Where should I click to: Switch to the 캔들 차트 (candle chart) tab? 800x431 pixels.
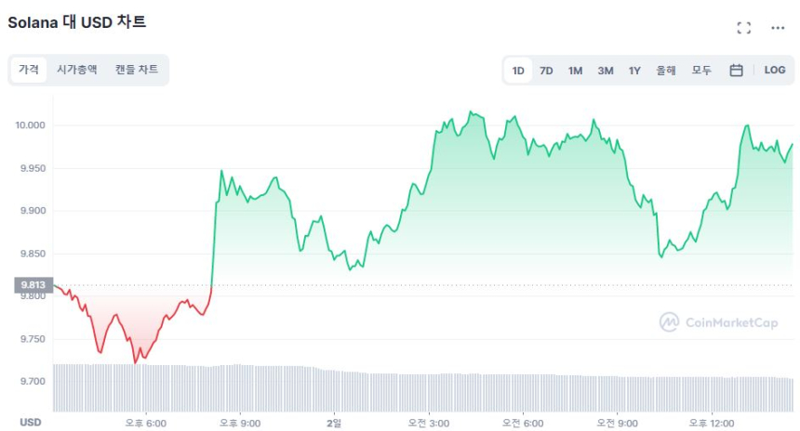pyautogui.click(x=137, y=70)
